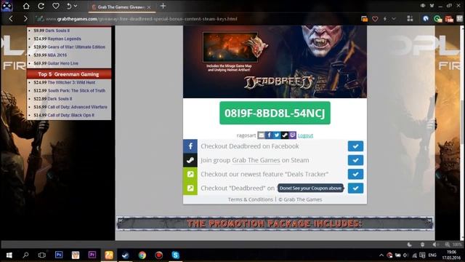
Task: Open Premiere Pro from the taskbar
Action: [92, 255]
